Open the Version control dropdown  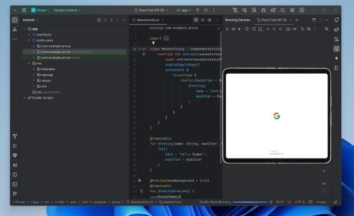(x=67, y=10)
